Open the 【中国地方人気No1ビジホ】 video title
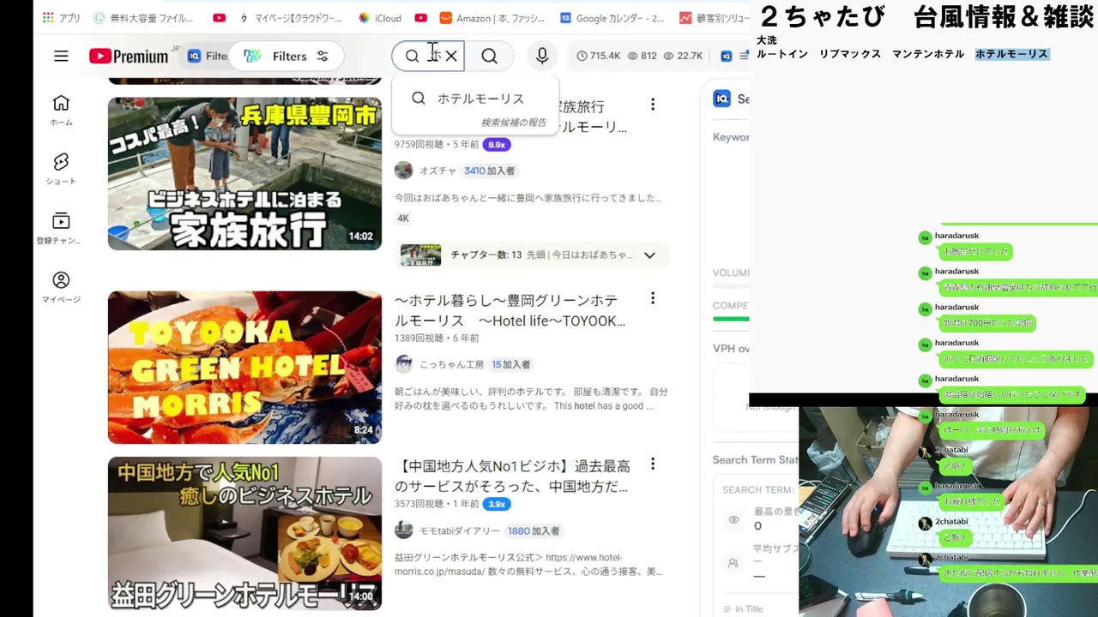The image size is (1098, 617). (x=513, y=477)
